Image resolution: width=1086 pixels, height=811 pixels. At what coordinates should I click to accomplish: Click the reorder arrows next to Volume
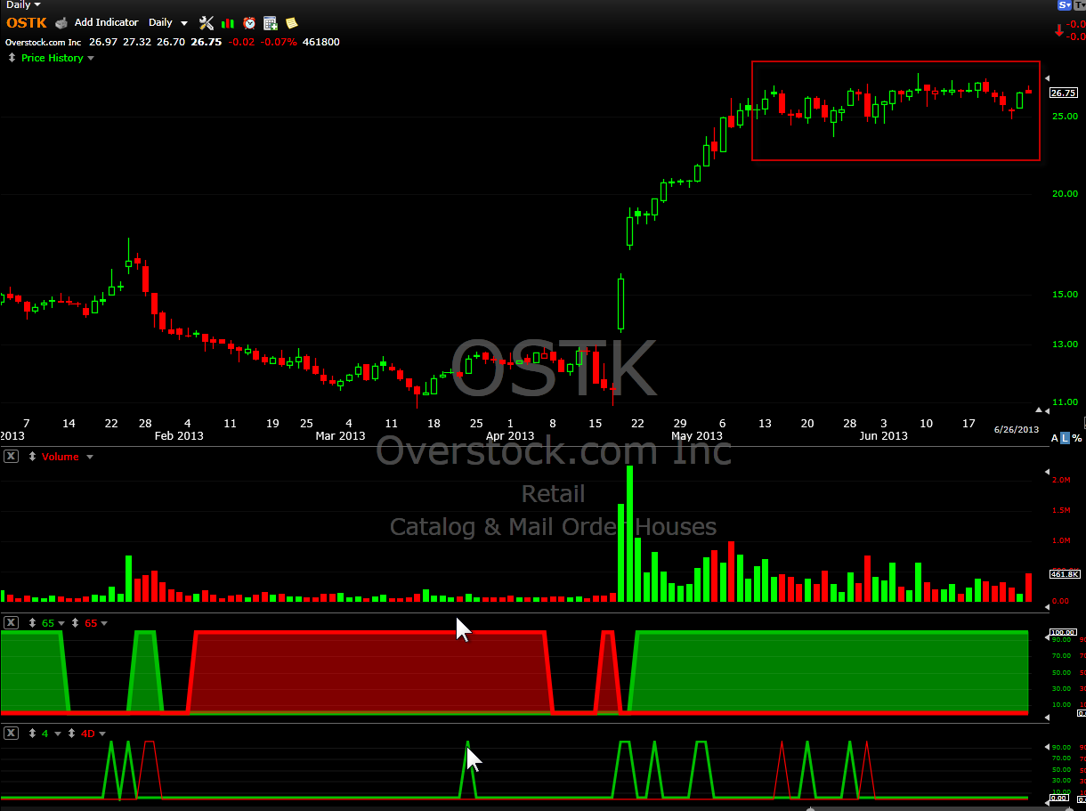click(x=33, y=457)
